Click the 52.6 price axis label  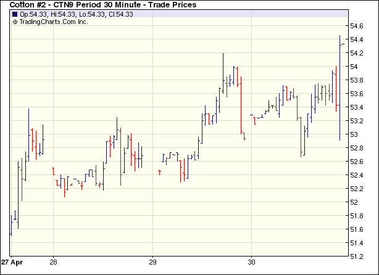pyautogui.click(x=357, y=162)
